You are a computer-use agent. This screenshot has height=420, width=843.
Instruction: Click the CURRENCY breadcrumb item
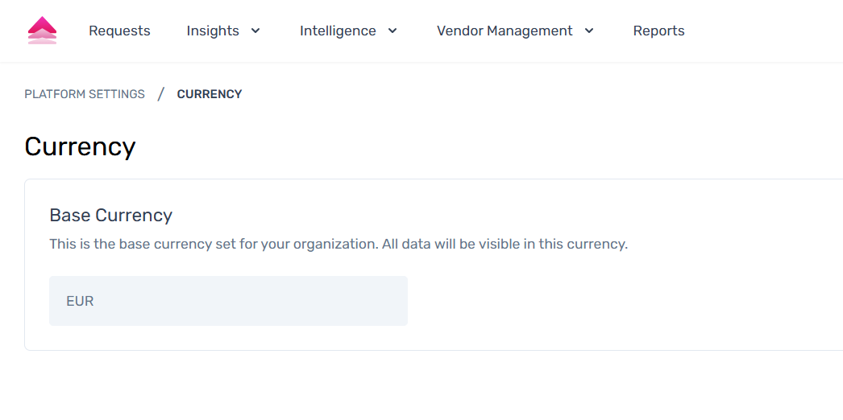pos(210,94)
